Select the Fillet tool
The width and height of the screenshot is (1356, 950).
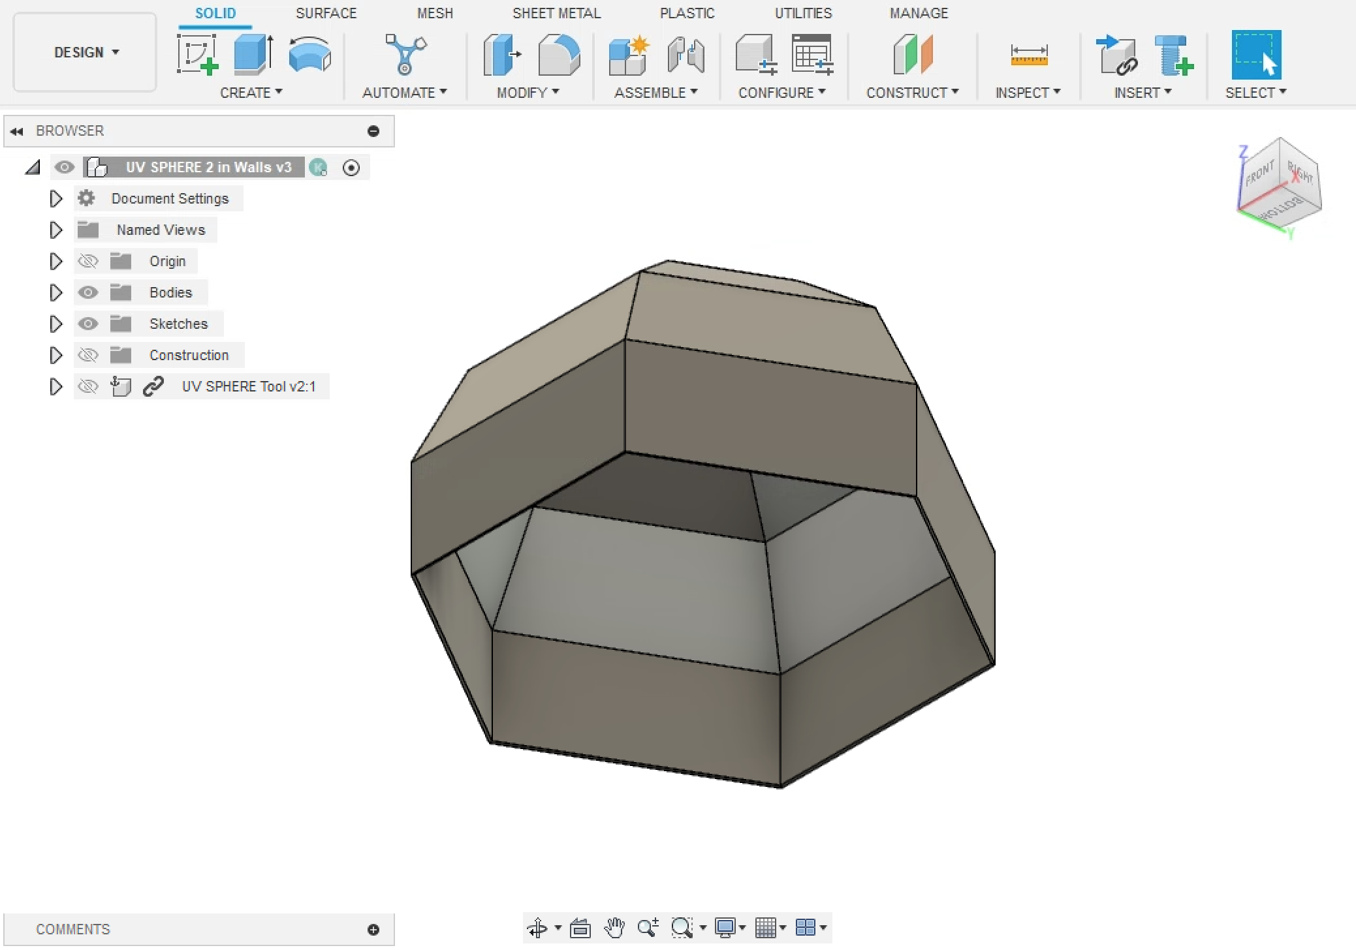coord(559,55)
